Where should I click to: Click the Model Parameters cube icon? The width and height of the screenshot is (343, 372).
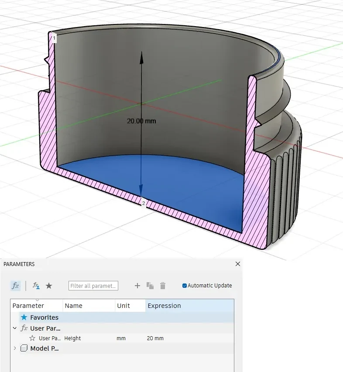point(24,348)
